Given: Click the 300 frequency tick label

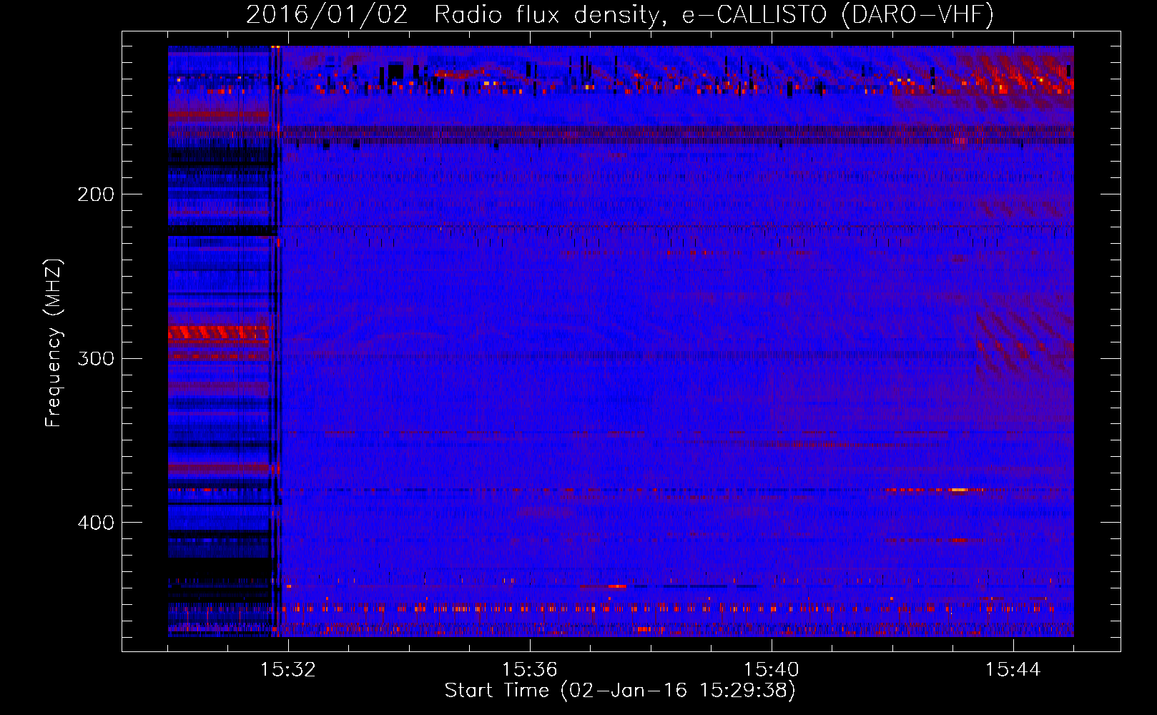Looking at the screenshot, I should [96, 358].
